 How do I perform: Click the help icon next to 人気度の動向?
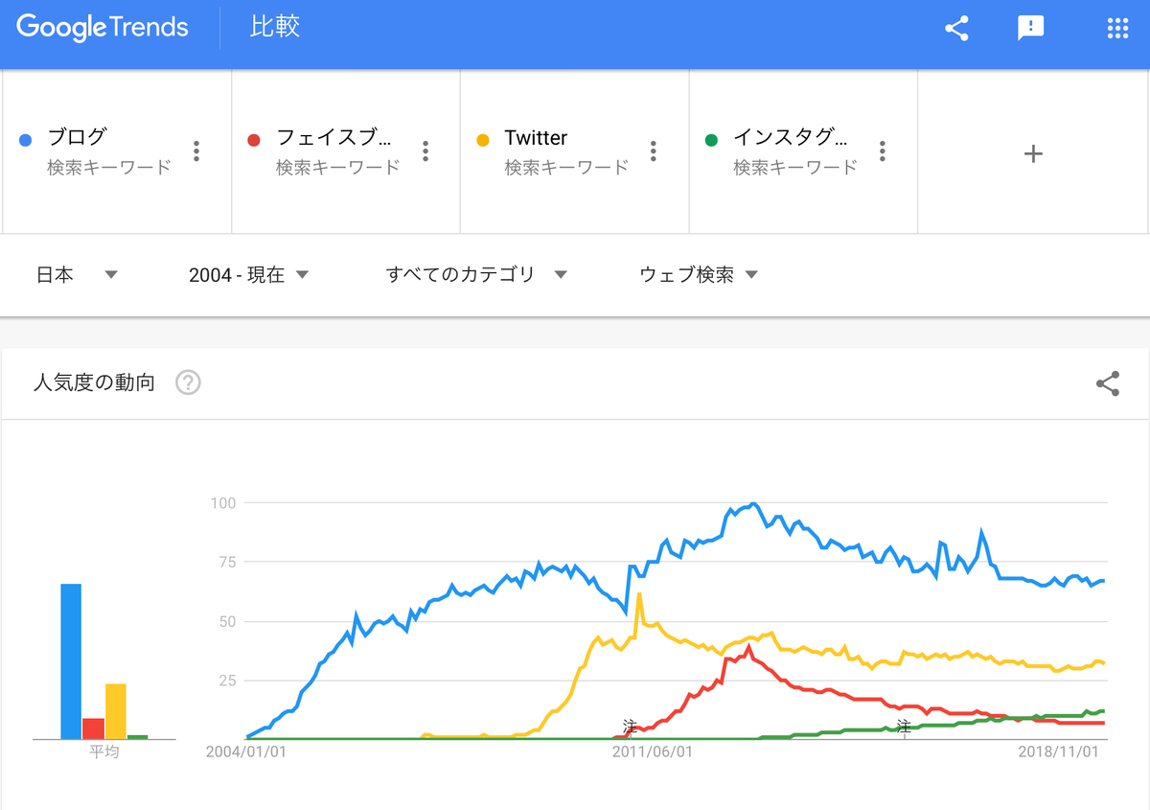coord(188,382)
